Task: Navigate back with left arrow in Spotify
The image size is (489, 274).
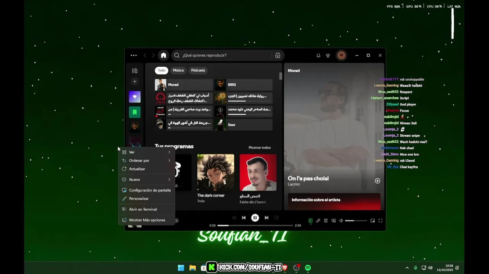Action: point(145,55)
